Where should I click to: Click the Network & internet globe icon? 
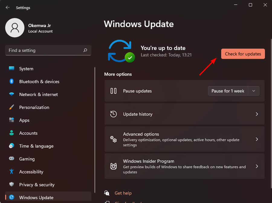11,95
